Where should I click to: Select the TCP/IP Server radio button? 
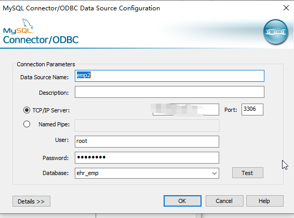point(26,110)
